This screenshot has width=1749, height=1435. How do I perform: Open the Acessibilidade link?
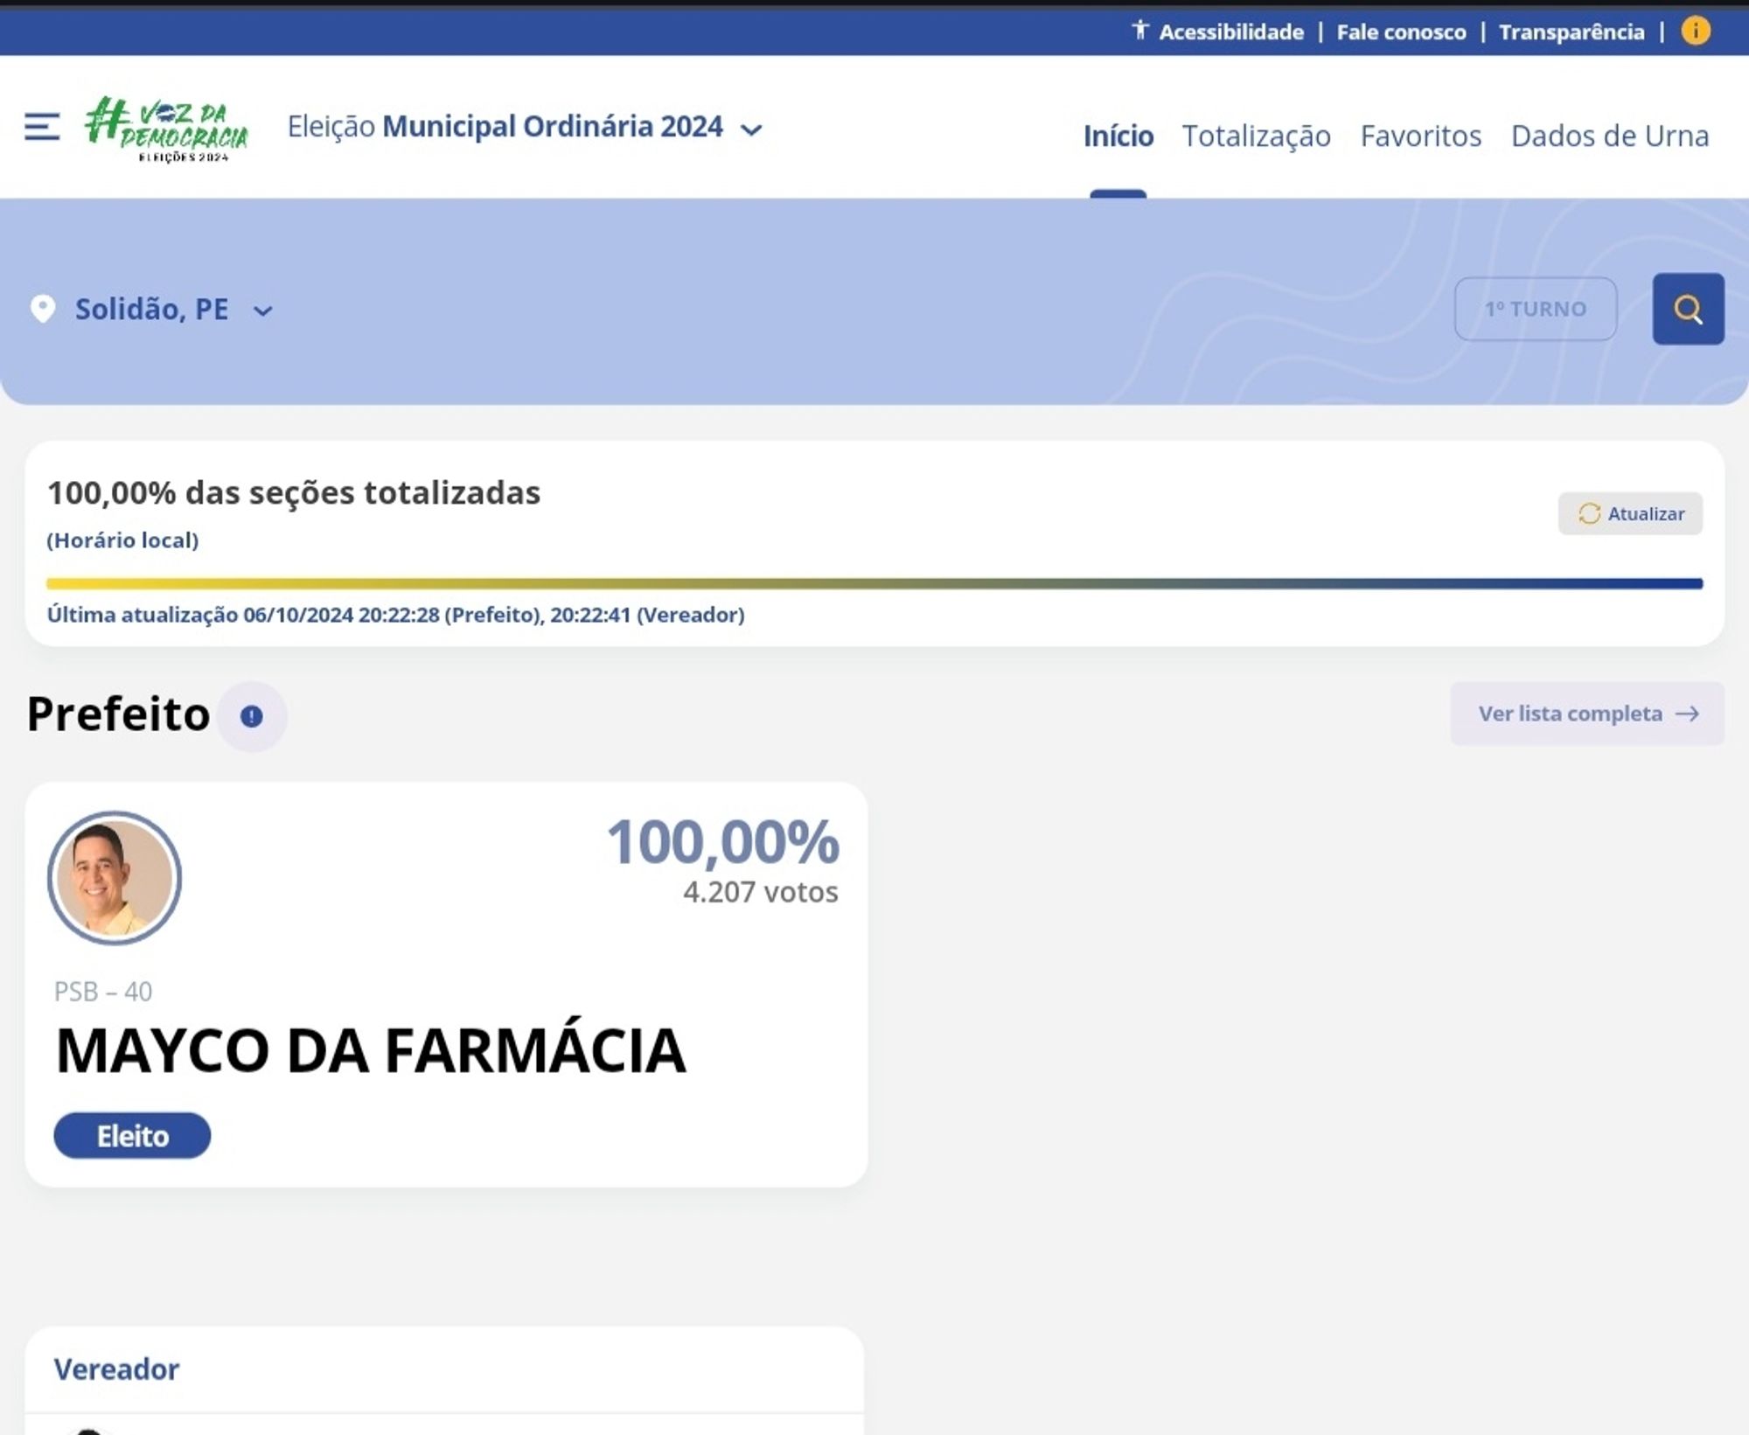1231,32
